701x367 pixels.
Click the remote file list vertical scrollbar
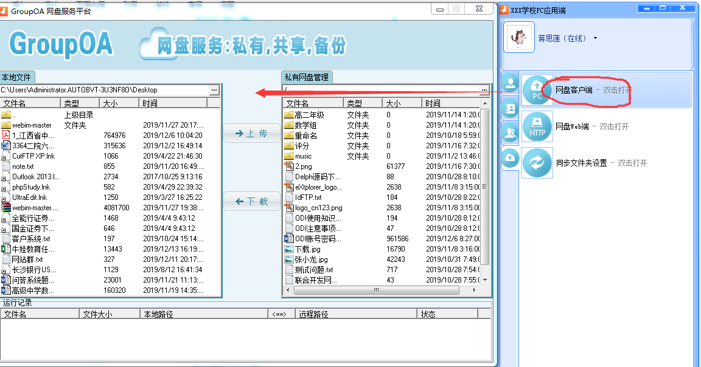[485, 194]
